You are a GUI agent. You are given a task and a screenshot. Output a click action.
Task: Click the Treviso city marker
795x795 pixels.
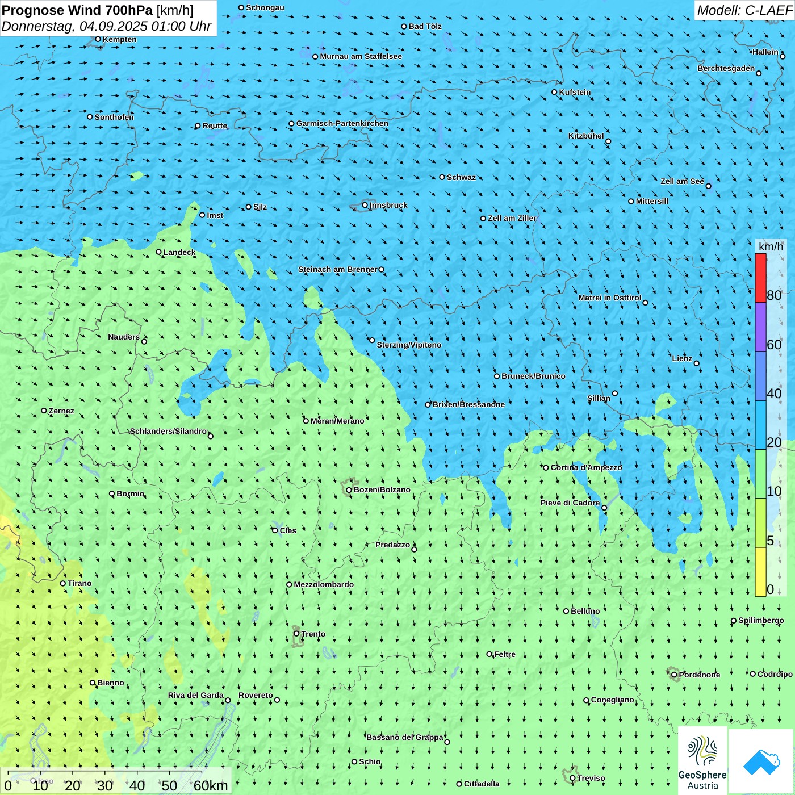(572, 778)
